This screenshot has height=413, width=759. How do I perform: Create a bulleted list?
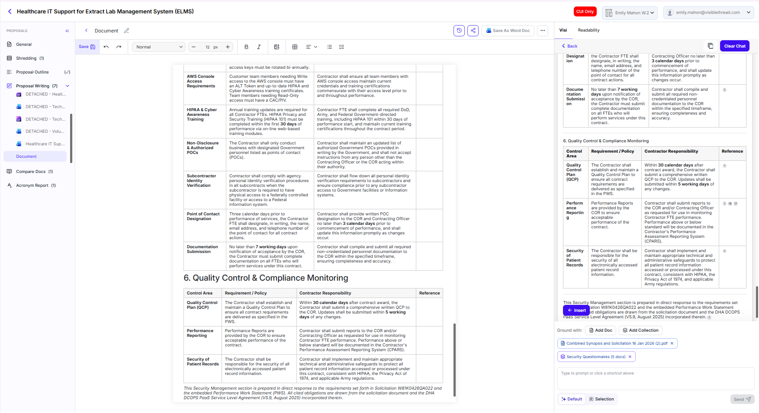click(x=329, y=47)
